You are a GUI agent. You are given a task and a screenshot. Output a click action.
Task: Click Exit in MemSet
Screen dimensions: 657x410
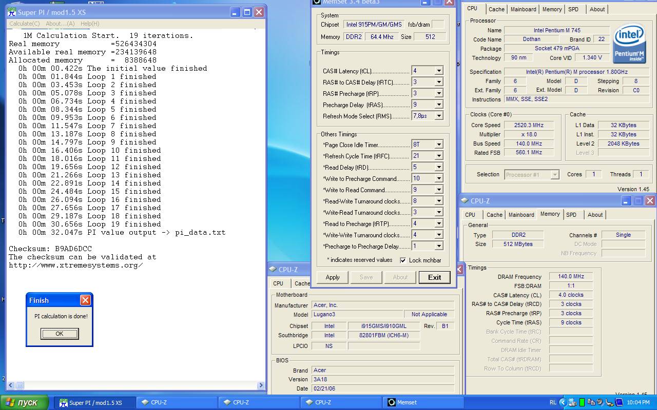click(435, 277)
